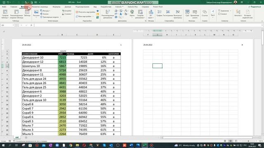Open the Shapes (Фигуры) gallery
Image resolution: width=264 pixels, height=148 pixels.
45,11
